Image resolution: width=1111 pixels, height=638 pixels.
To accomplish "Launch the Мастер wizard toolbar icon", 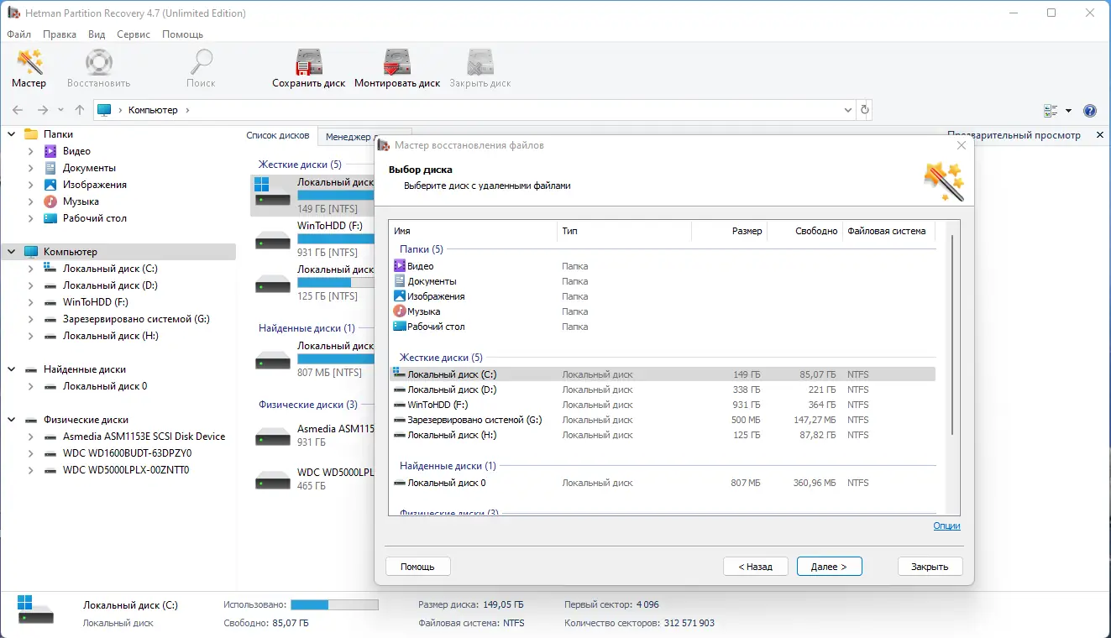I will pos(29,63).
